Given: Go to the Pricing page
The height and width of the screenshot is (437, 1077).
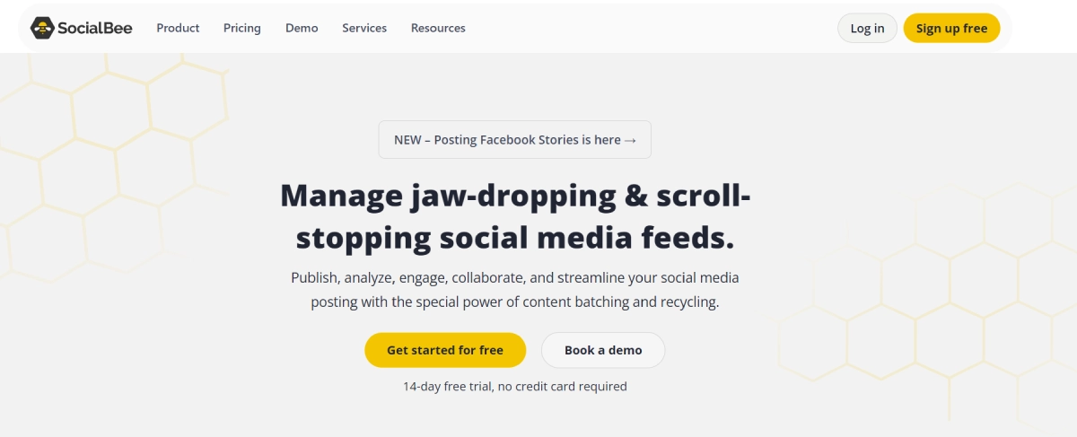Looking at the screenshot, I should tap(242, 28).
